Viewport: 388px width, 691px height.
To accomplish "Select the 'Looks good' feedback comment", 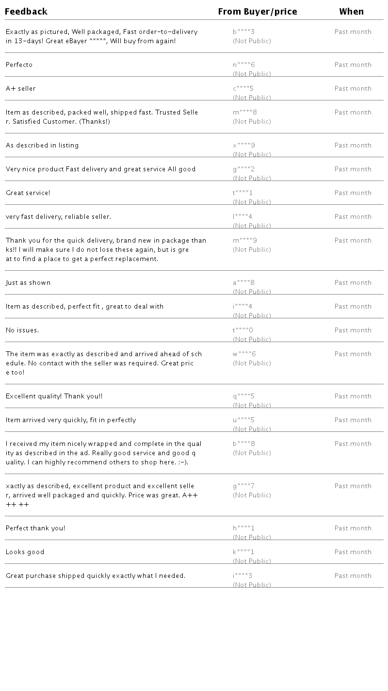I will (25, 552).
